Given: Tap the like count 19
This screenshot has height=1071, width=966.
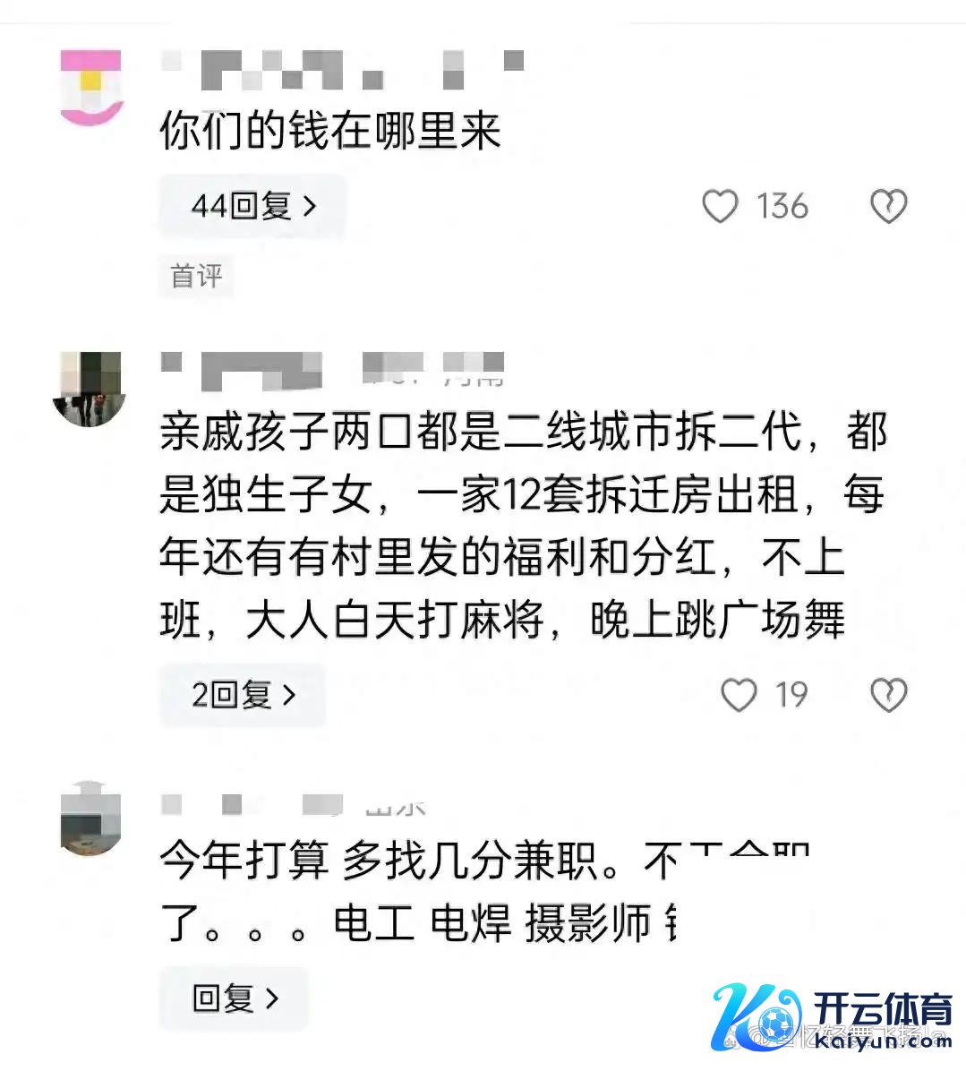Looking at the screenshot, I should (791, 695).
